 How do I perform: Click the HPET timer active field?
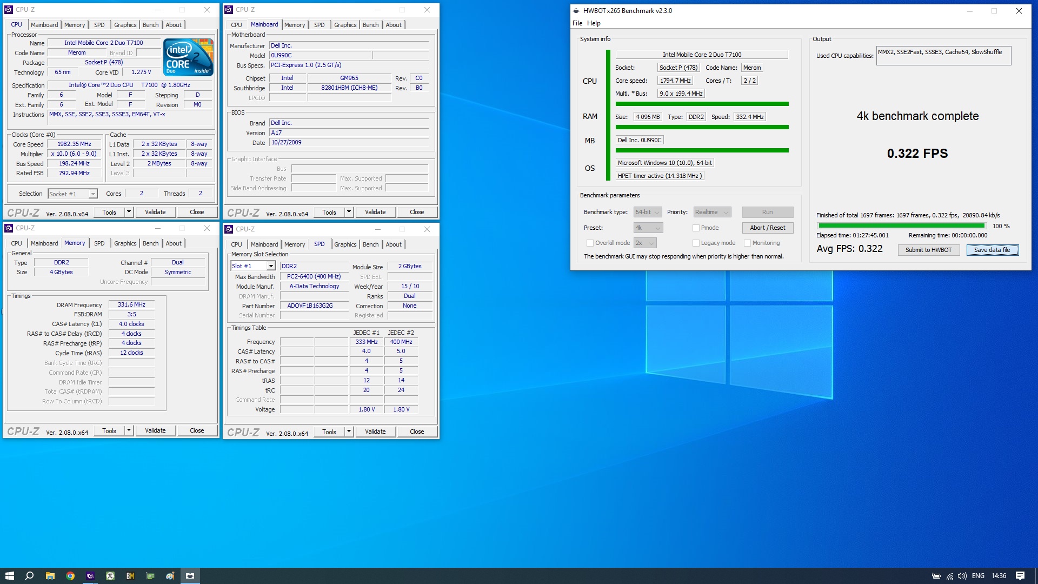[x=660, y=176]
